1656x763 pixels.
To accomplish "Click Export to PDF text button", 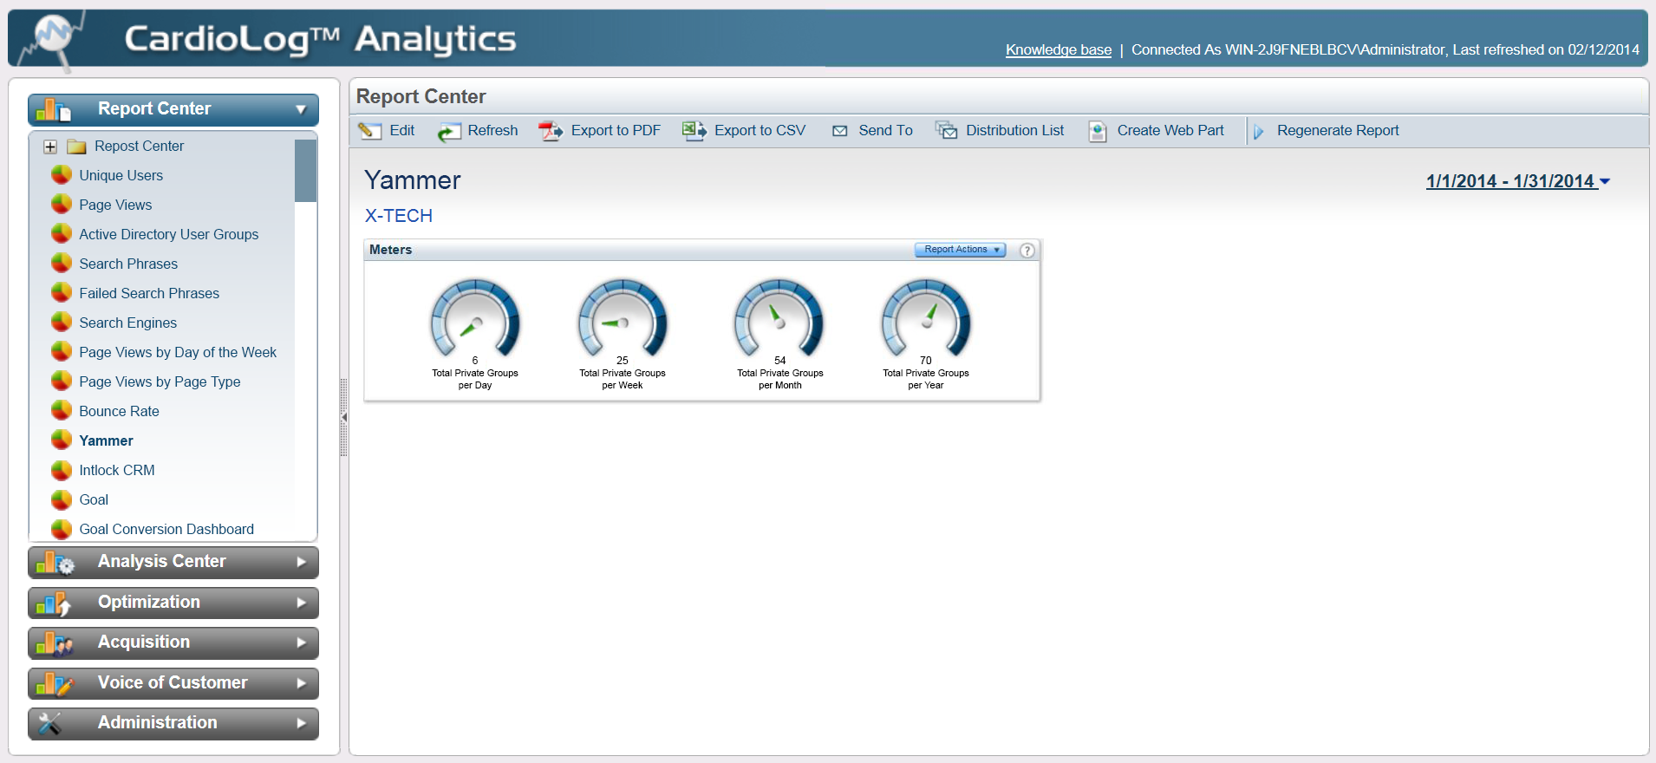I will tap(616, 131).
